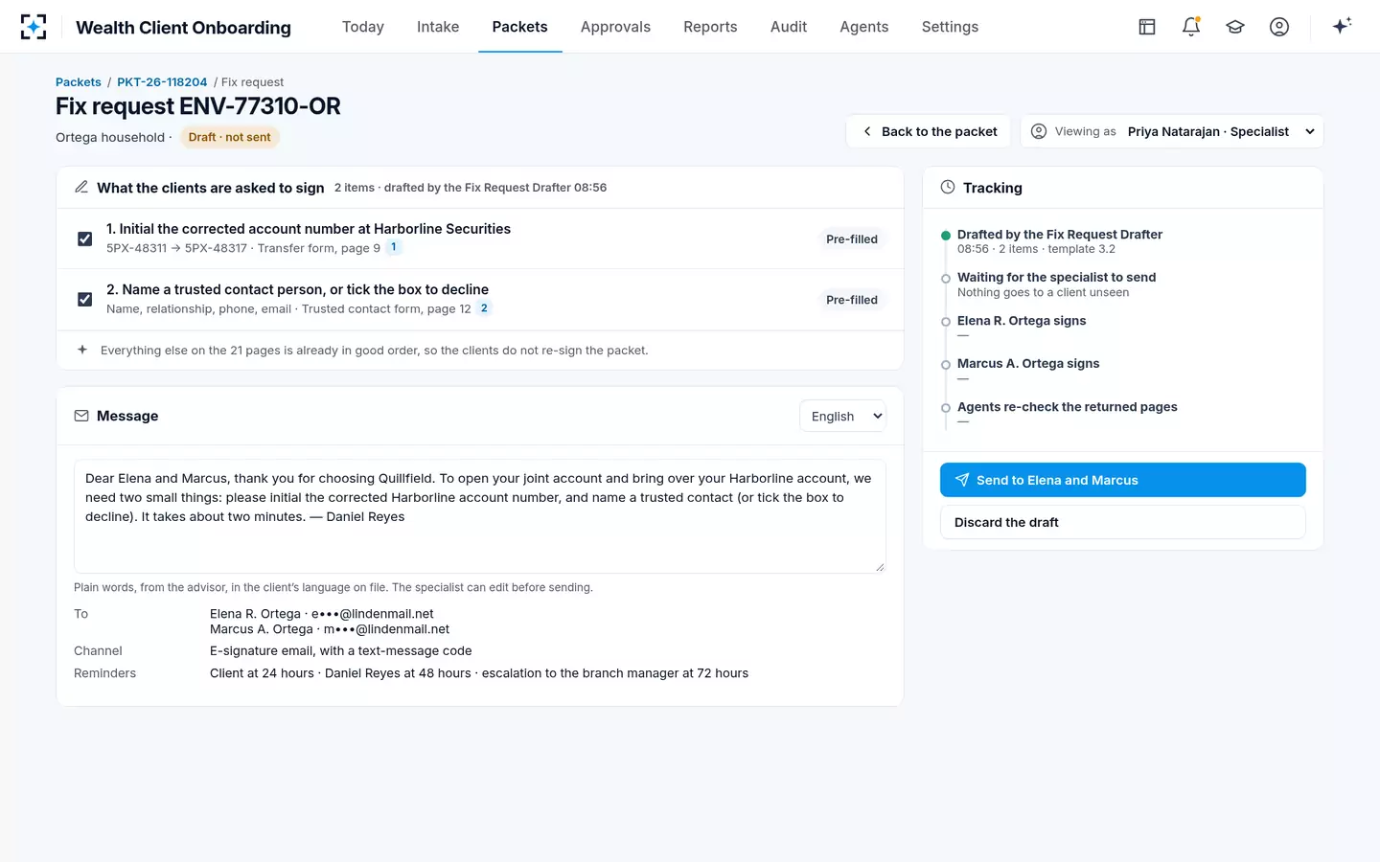Go to the Intake tab

(x=438, y=27)
